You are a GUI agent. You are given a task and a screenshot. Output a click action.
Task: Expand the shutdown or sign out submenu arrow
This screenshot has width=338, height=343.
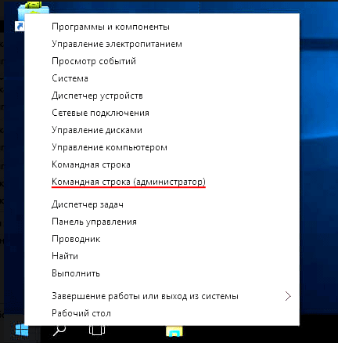pyautogui.click(x=288, y=296)
